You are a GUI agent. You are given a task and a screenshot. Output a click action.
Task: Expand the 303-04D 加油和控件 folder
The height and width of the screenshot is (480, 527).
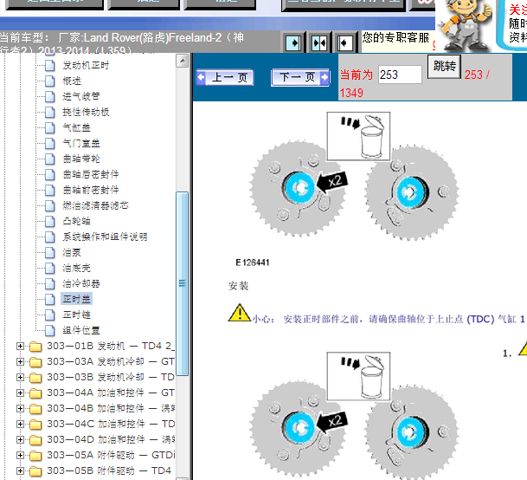20,439
